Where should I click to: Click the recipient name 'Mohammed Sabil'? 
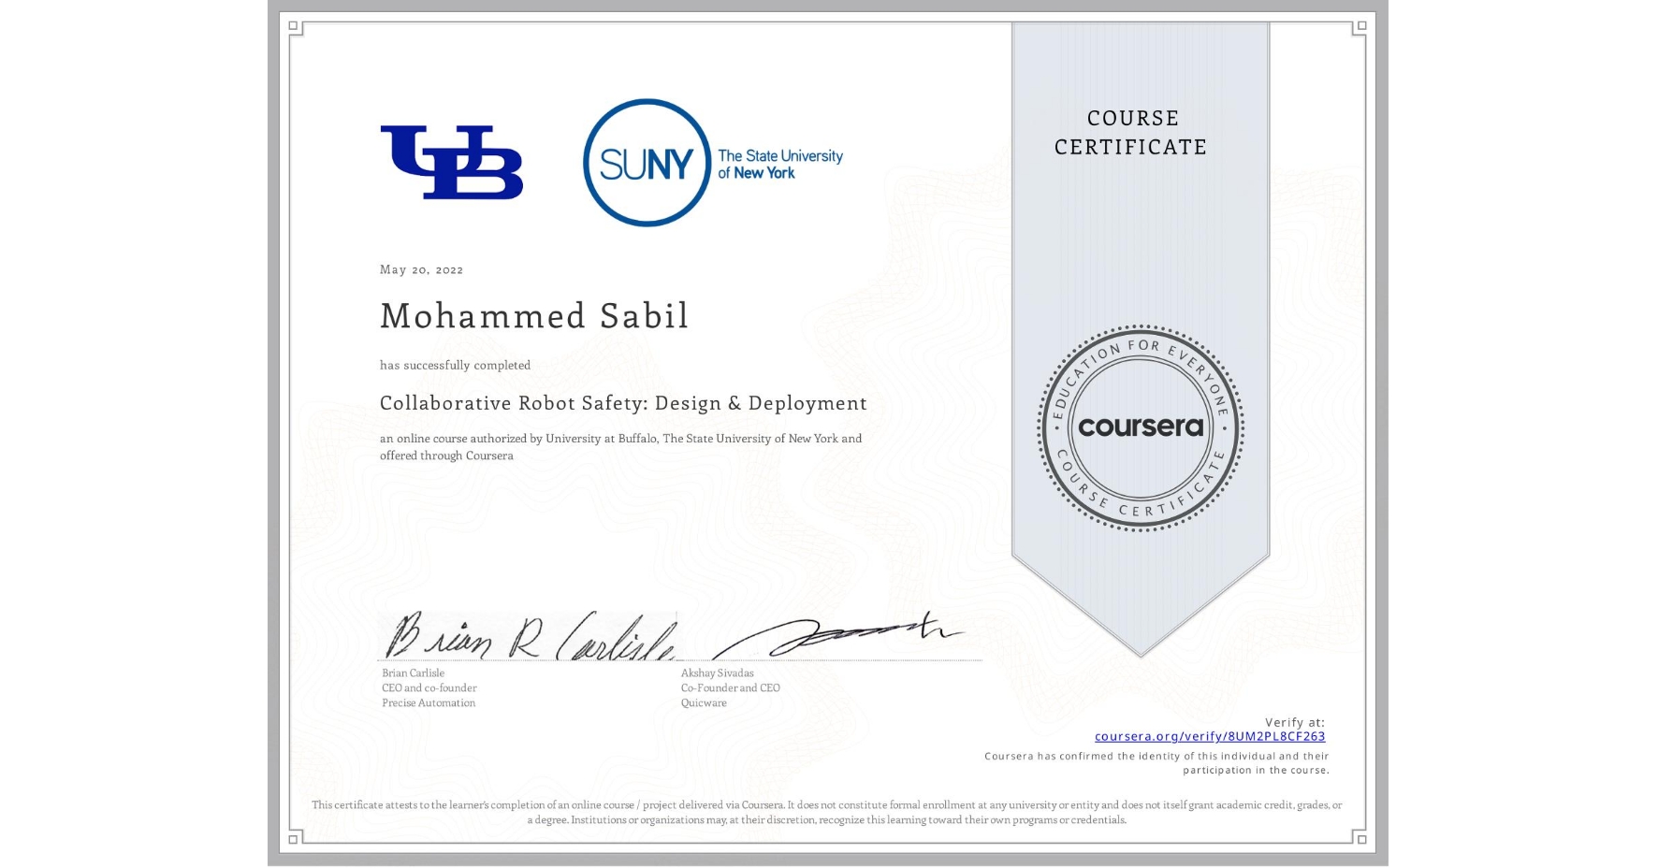(x=534, y=316)
